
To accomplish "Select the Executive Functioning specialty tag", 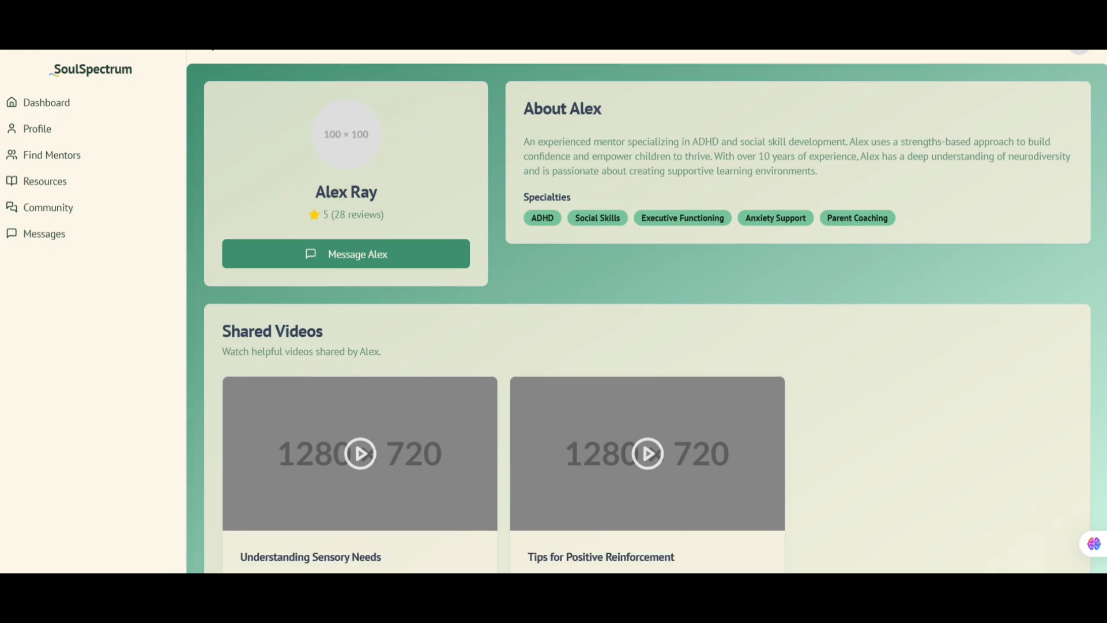I will (x=682, y=218).
